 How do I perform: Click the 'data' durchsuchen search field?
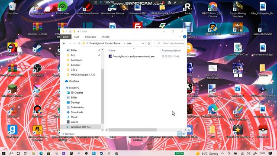point(170,43)
